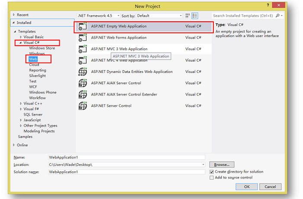This screenshot has width=303, height=199.
Task: Open the search options dropdown arrow
Action: point(282,16)
